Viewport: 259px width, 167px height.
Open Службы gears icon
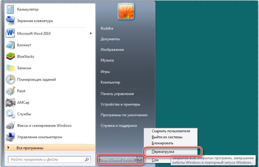point(10,114)
